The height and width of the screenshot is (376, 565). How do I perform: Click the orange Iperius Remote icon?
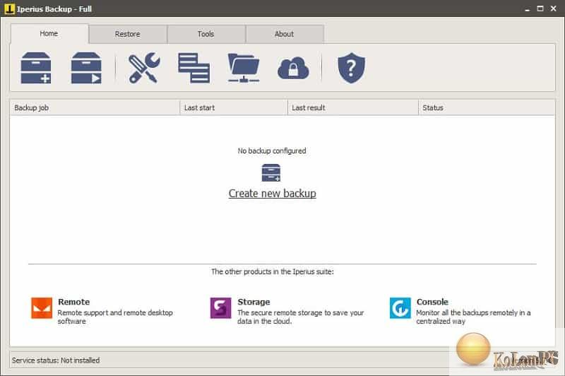(x=42, y=308)
